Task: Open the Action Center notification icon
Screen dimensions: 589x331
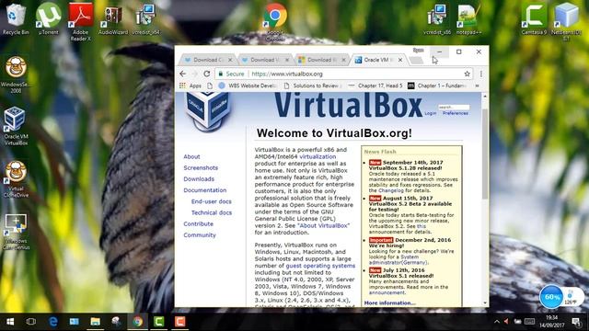Action: 575,322
